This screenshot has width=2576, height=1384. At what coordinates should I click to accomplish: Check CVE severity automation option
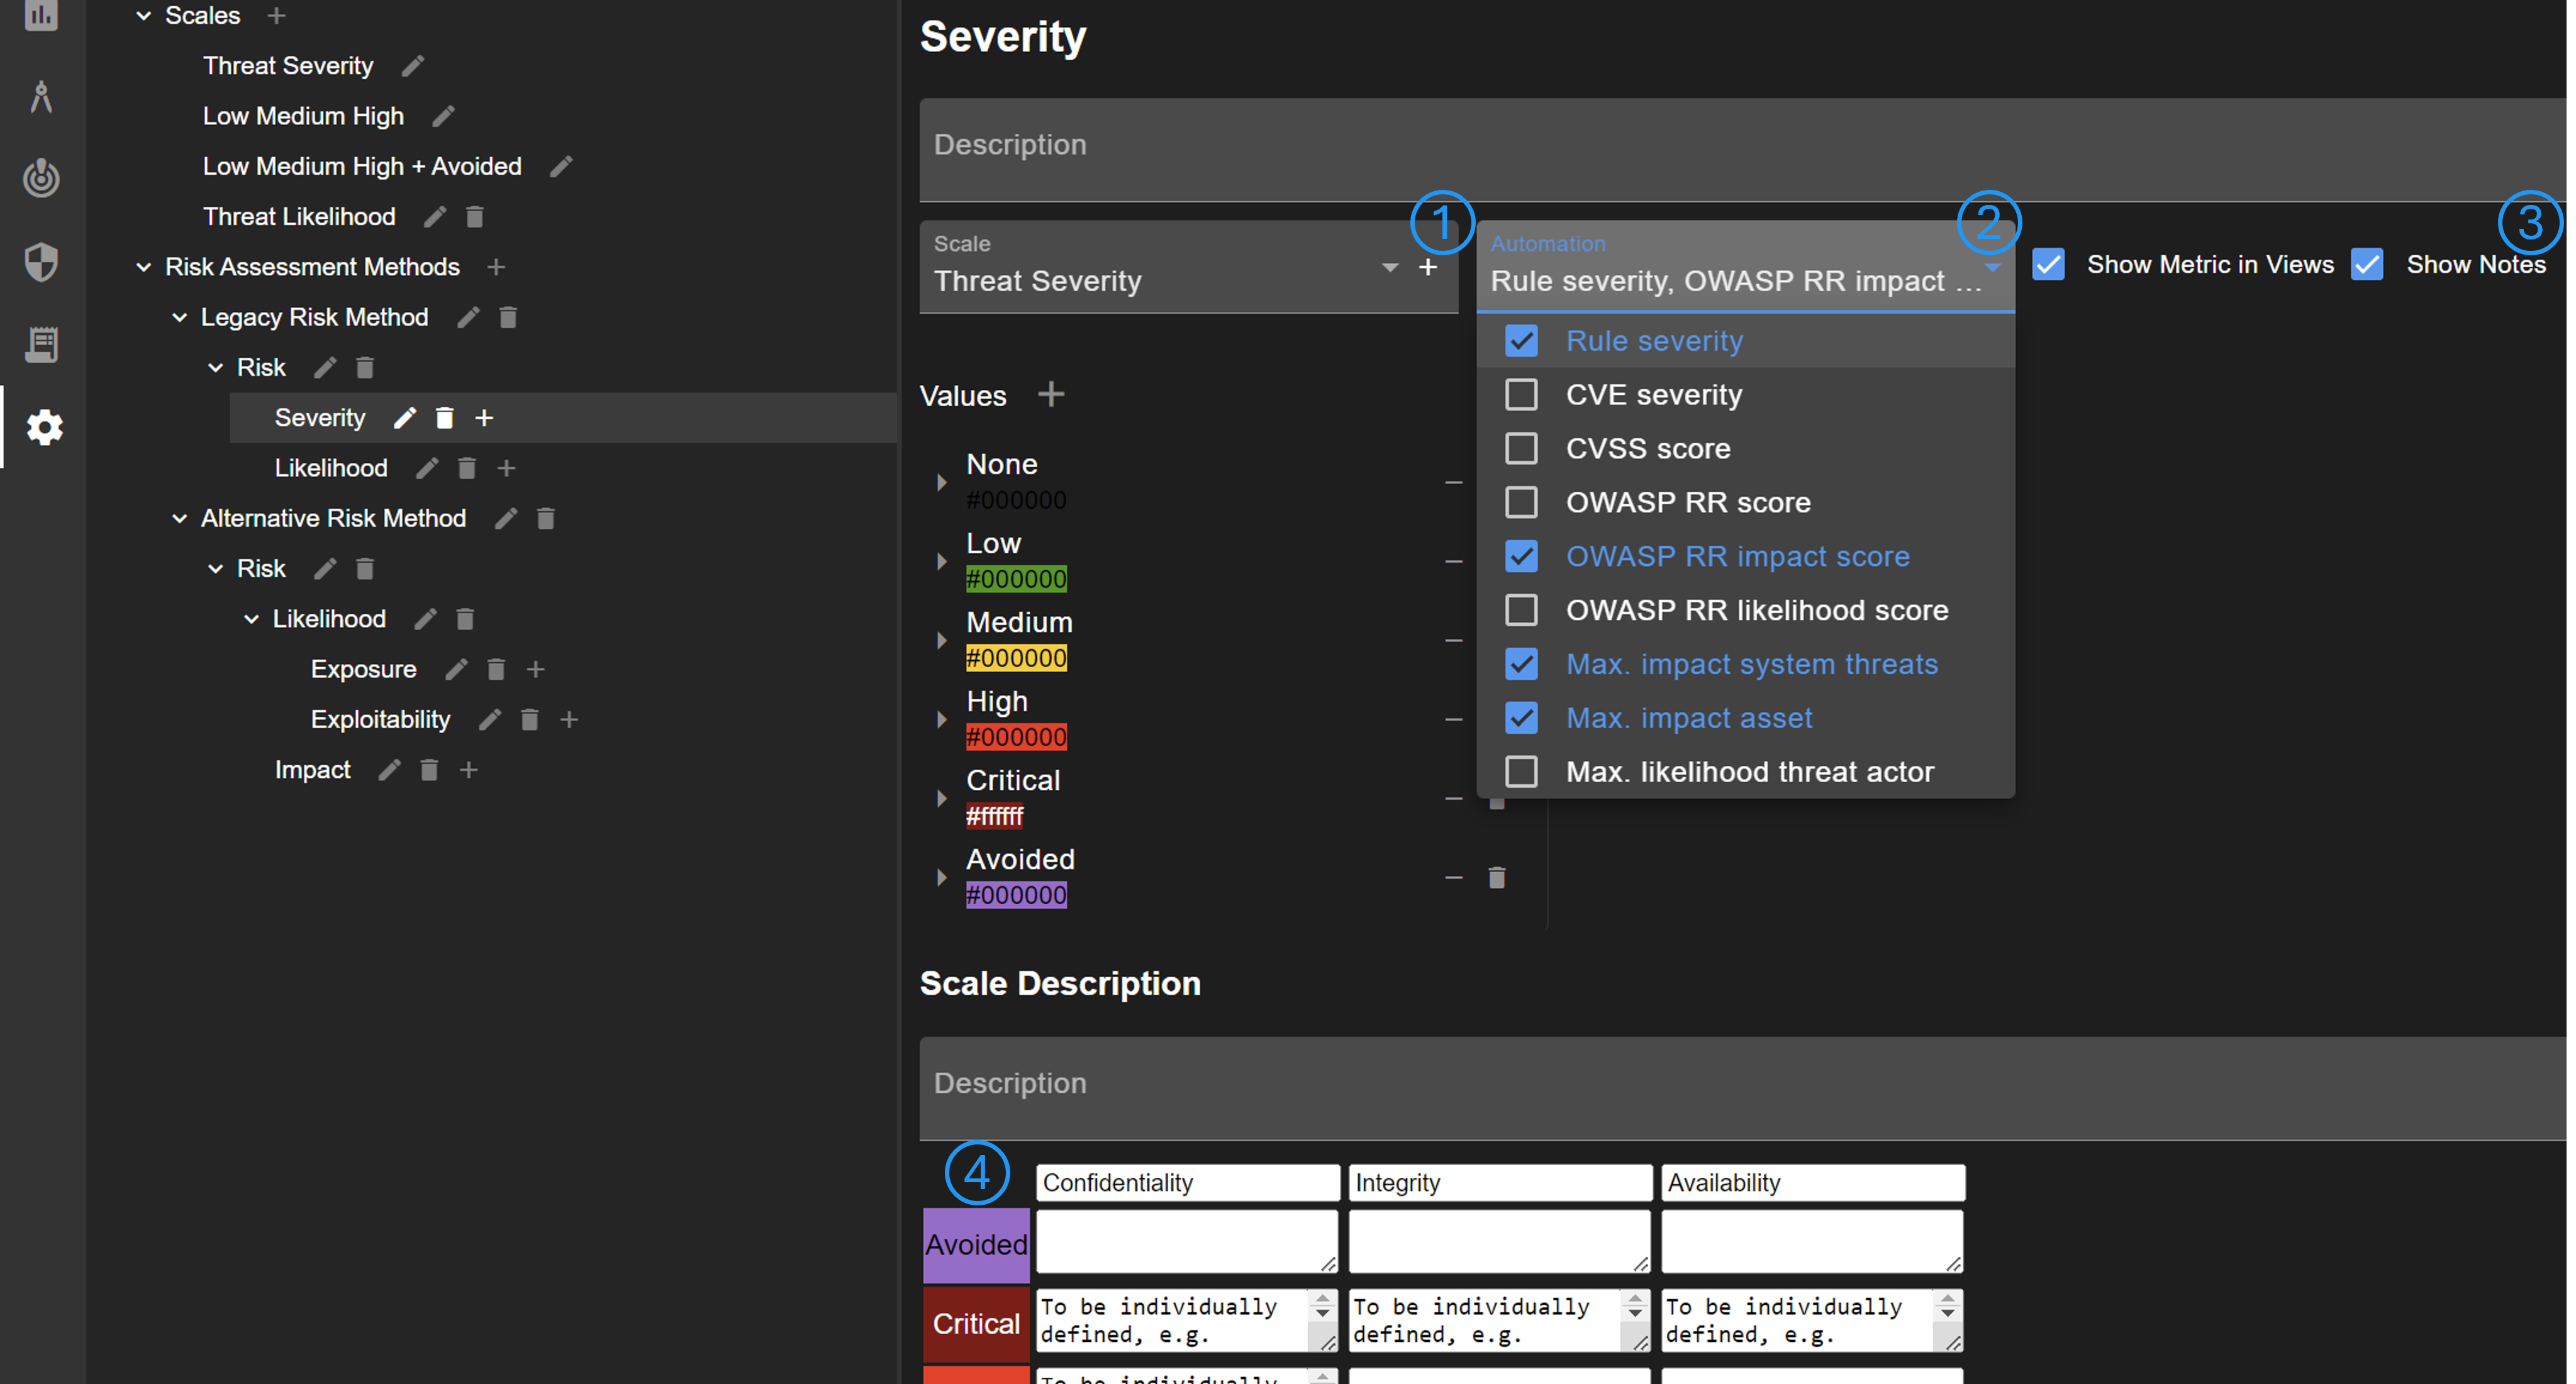coord(1522,395)
